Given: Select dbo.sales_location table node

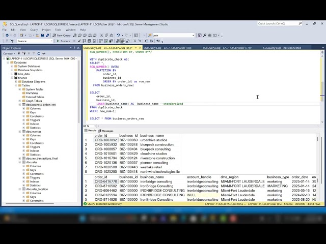Looking at the screenshot, I should (x=37, y=189).
